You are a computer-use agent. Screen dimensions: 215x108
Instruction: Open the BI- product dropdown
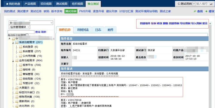pyautogui.click(x=31, y=23)
